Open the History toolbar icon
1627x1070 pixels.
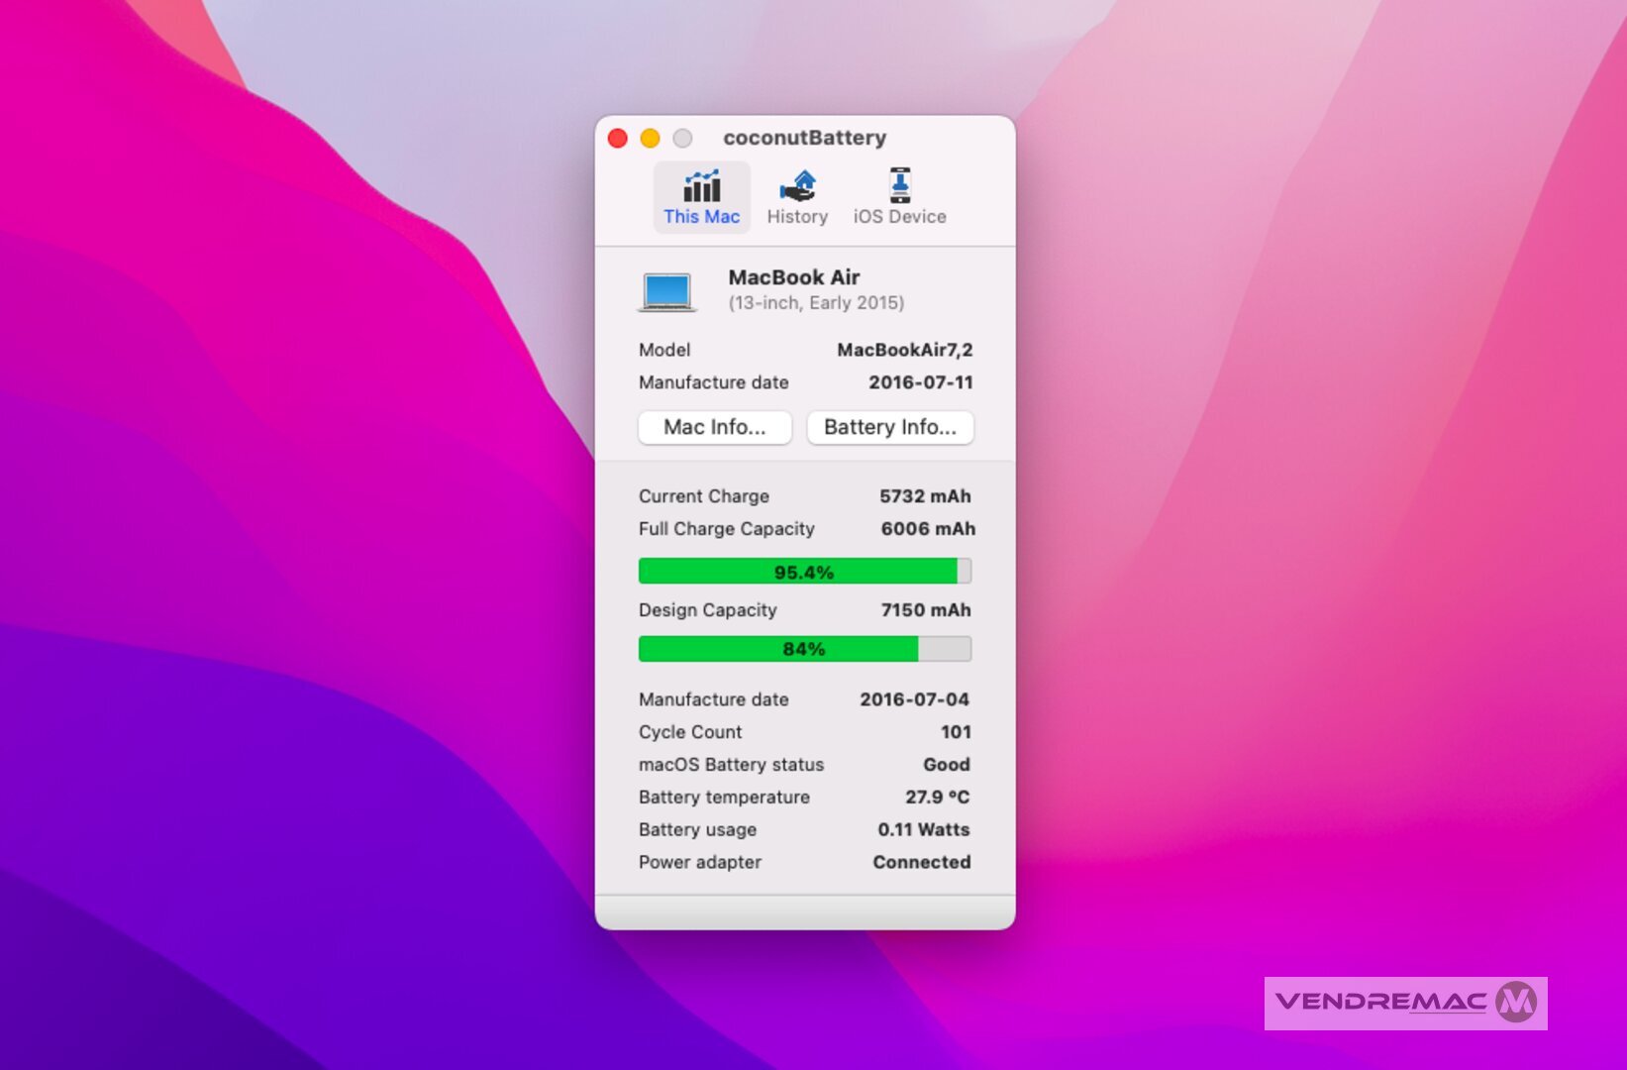pyautogui.click(x=797, y=186)
